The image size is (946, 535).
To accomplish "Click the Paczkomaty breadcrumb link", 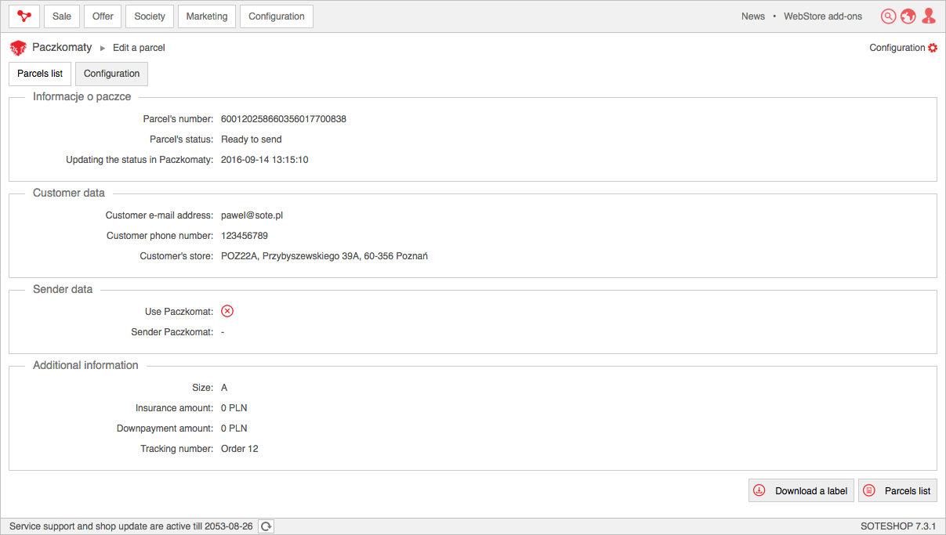I will (62, 47).
